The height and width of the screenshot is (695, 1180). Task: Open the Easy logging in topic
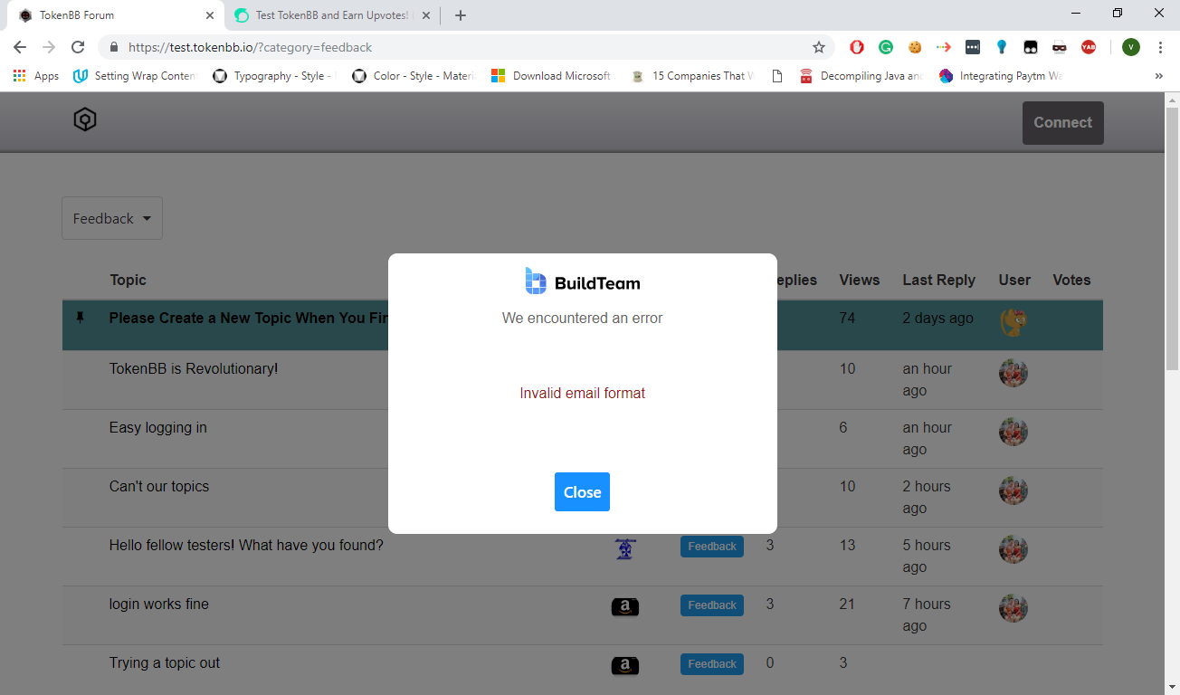tap(158, 428)
